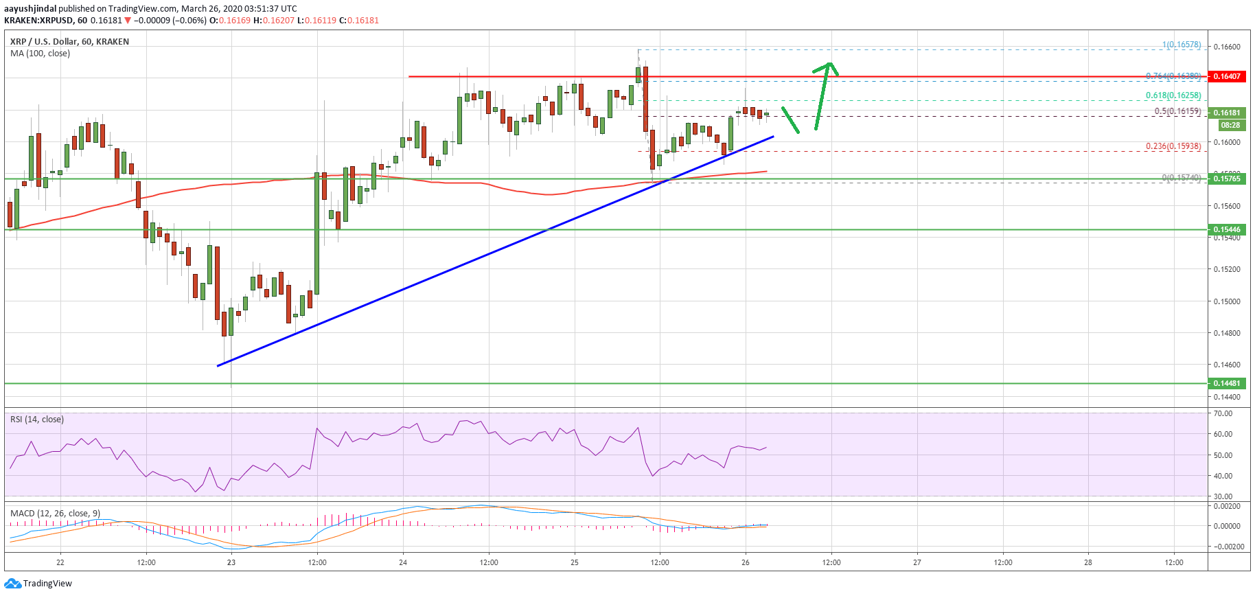
Task: Select the KRAKEN:XRPUSD, 60 symbol text
Action: 45,21
